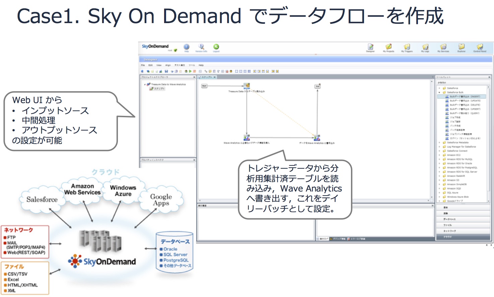Expand the Salesforce Metadata folder
The height and width of the screenshot is (297, 494).
[x=439, y=143]
